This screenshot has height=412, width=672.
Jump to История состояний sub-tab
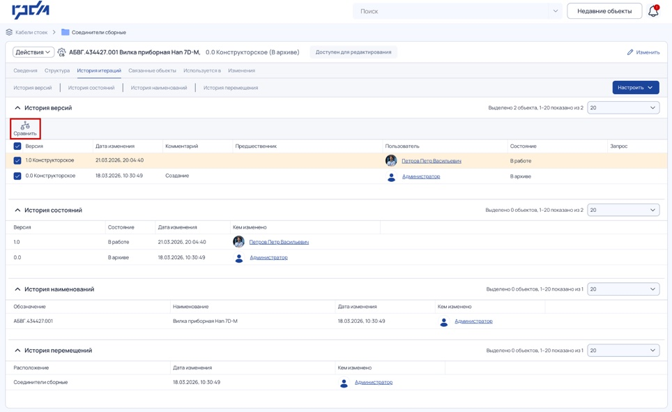pyautogui.click(x=91, y=88)
